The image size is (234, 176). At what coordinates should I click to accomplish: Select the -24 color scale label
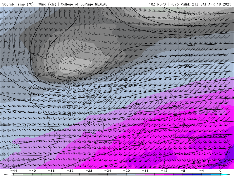coord(108,171)
